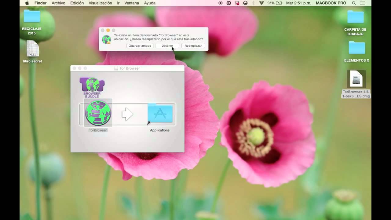The width and height of the screenshot is (391, 220).
Task: Click the circular arrow icon in menu bar
Action: point(229,3)
